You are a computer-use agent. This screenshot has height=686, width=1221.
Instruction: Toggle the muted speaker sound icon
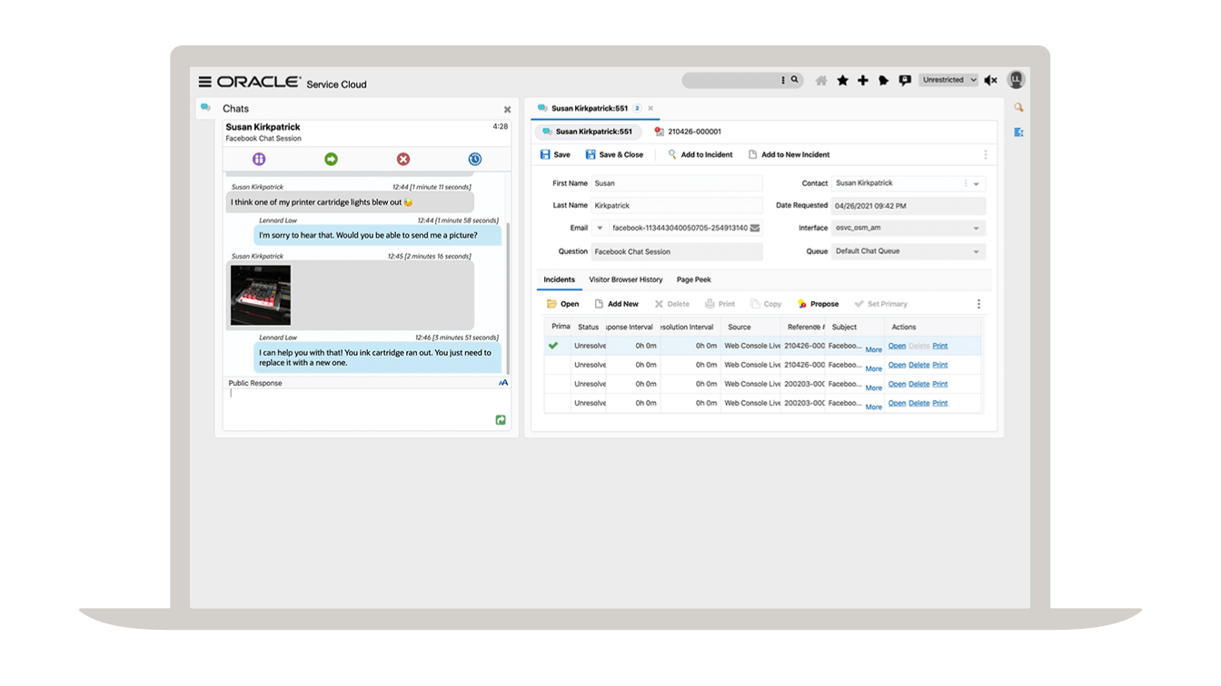click(x=990, y=81)
